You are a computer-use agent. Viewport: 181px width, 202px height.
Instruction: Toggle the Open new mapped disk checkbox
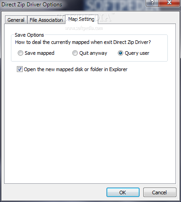point(20,69)
